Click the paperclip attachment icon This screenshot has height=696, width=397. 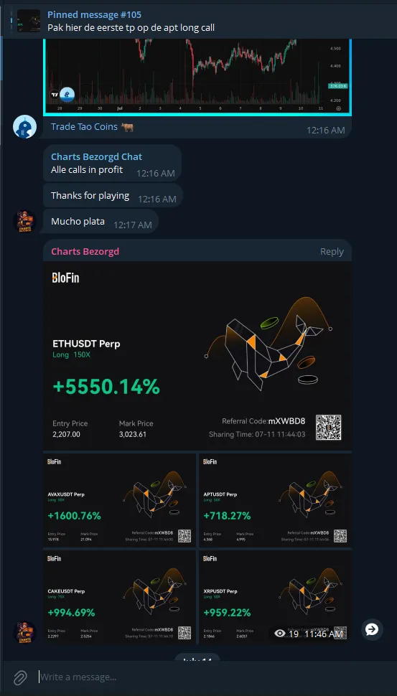coord(19,678)
